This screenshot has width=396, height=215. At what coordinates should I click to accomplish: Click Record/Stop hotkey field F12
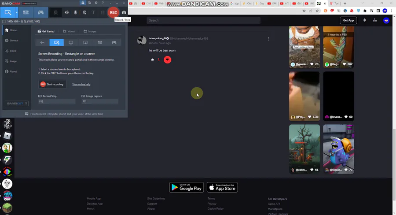pos(57,101)
